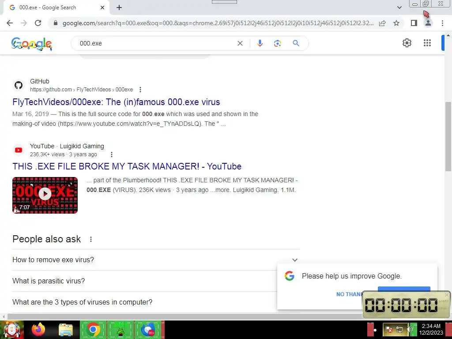
Task: Click the GitHub result URL breadcrumb
Action: 81,90
